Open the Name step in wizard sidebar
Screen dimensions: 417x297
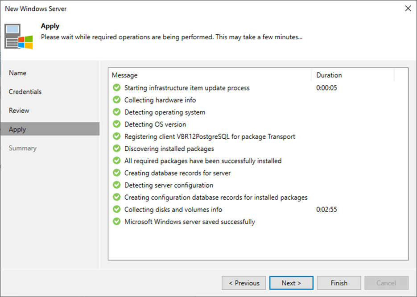click(x=18, y=73)
